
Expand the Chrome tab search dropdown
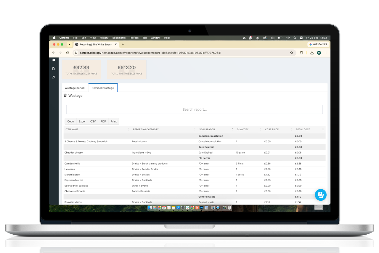point(70,44)
